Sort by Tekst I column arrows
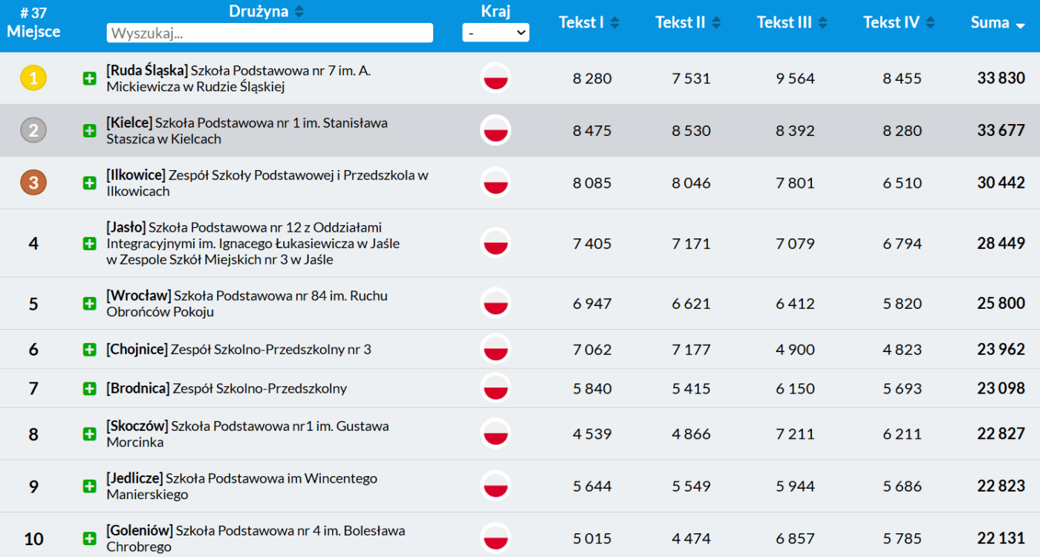 coord(614,23)
